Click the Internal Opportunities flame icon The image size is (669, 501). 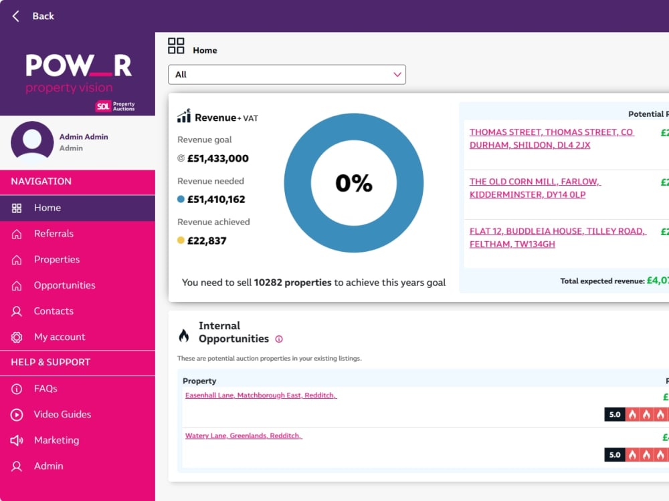(184, 336)
